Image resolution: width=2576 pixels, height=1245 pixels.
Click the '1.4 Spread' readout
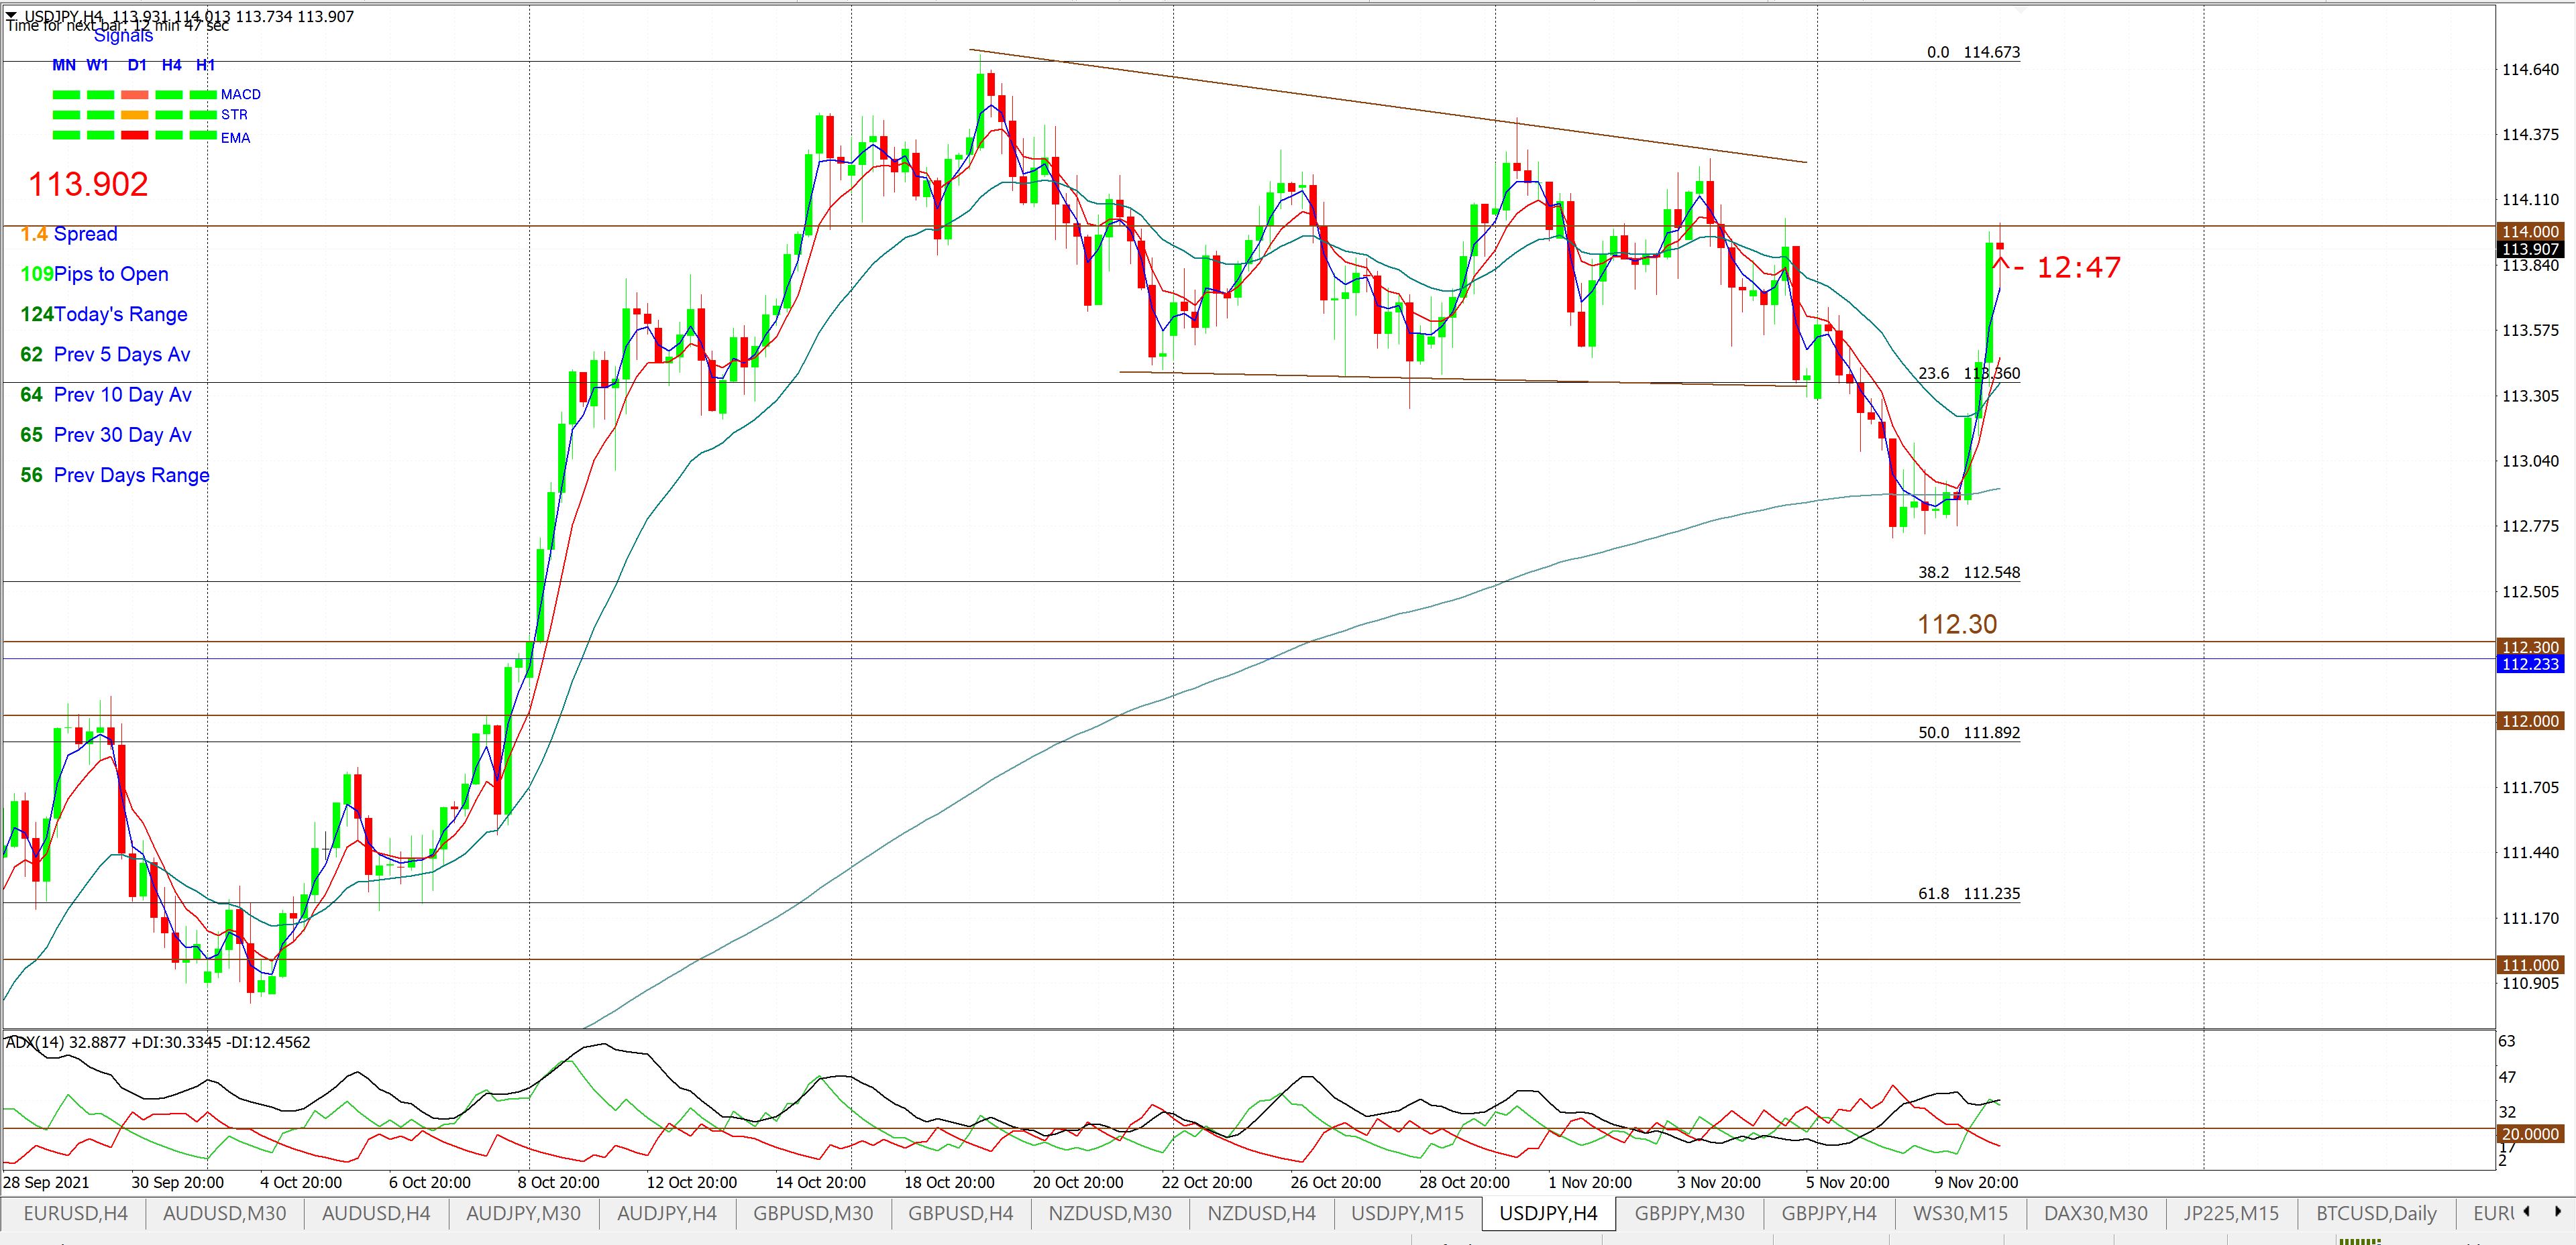point(69,234)
